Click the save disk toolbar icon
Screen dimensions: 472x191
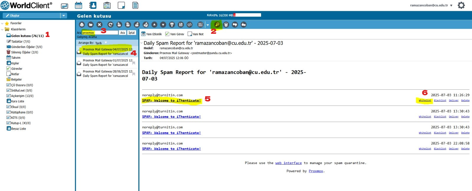[181, 25]
